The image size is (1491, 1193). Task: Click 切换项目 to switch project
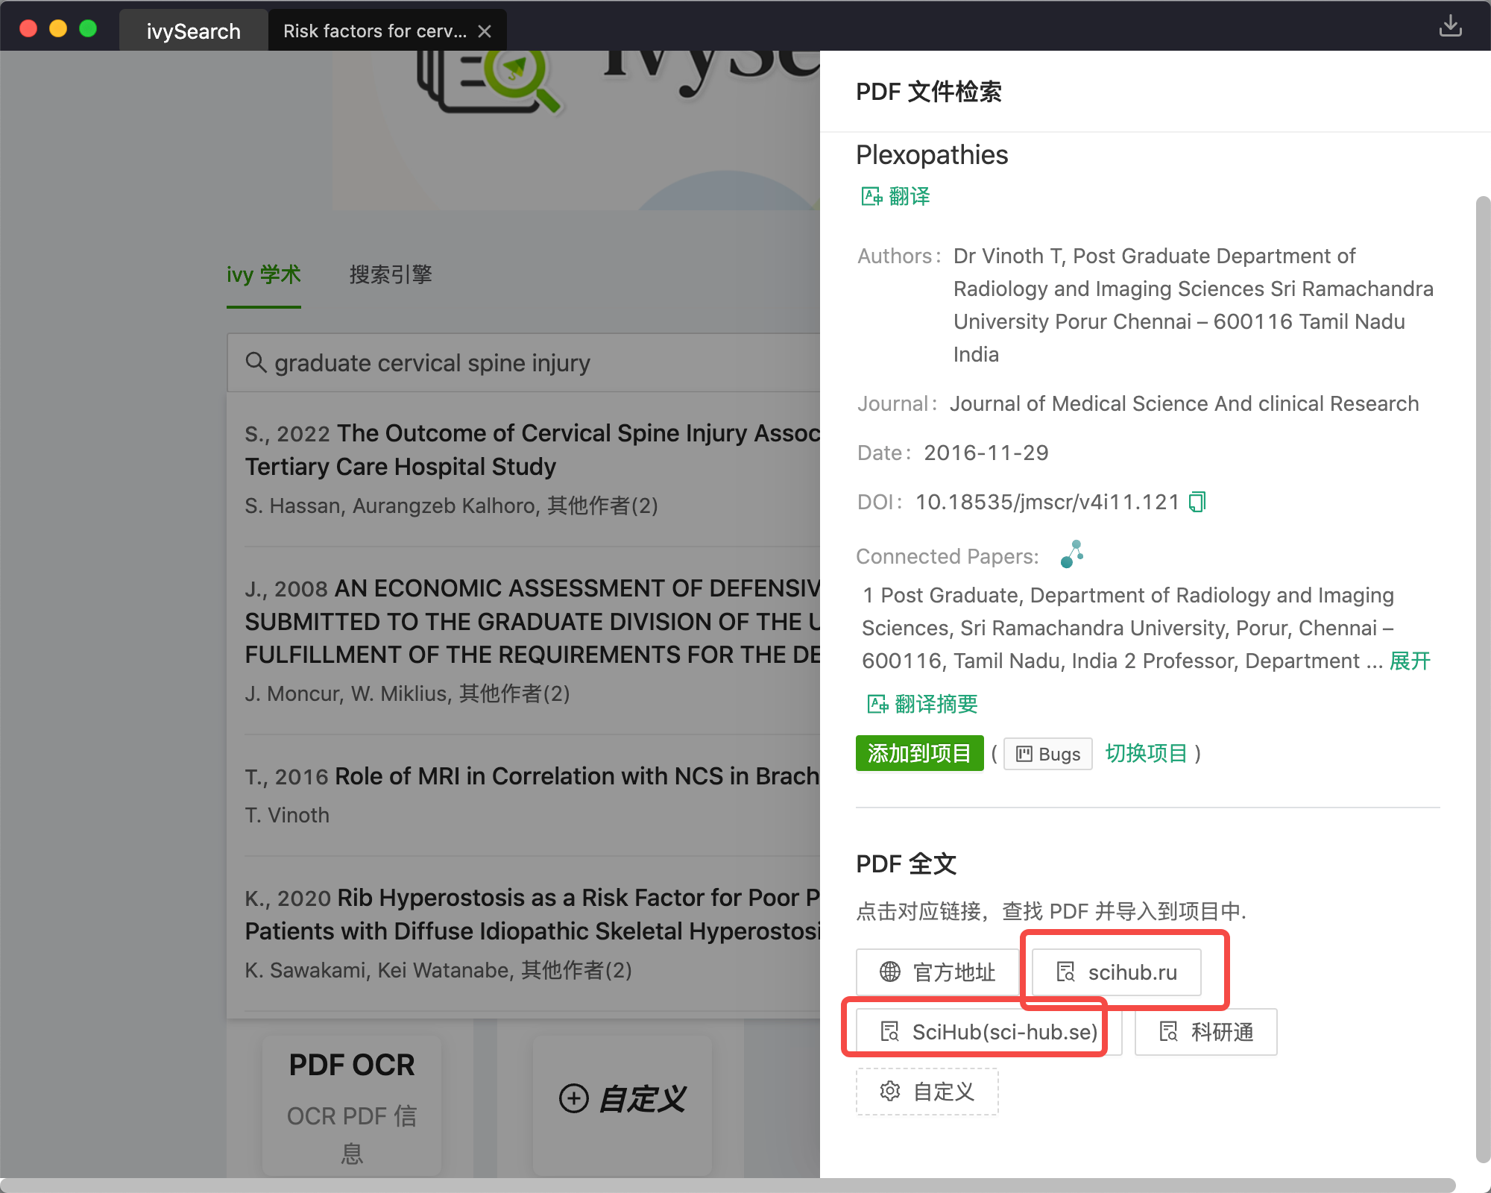click(x=1146, y=753)
